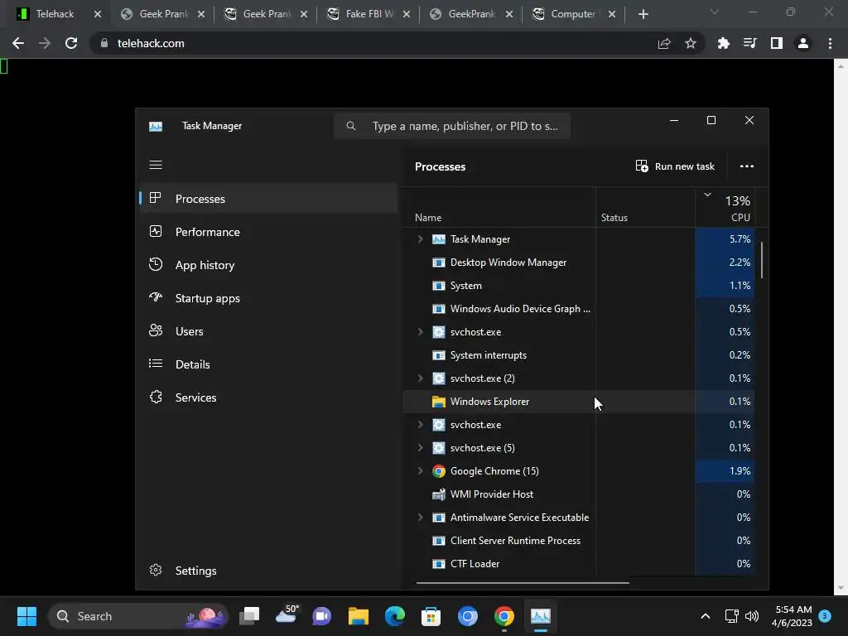This screenshot has height=636, width=848.
Task: Open Chrome media controls icon
Action: (x=749, y=43)
